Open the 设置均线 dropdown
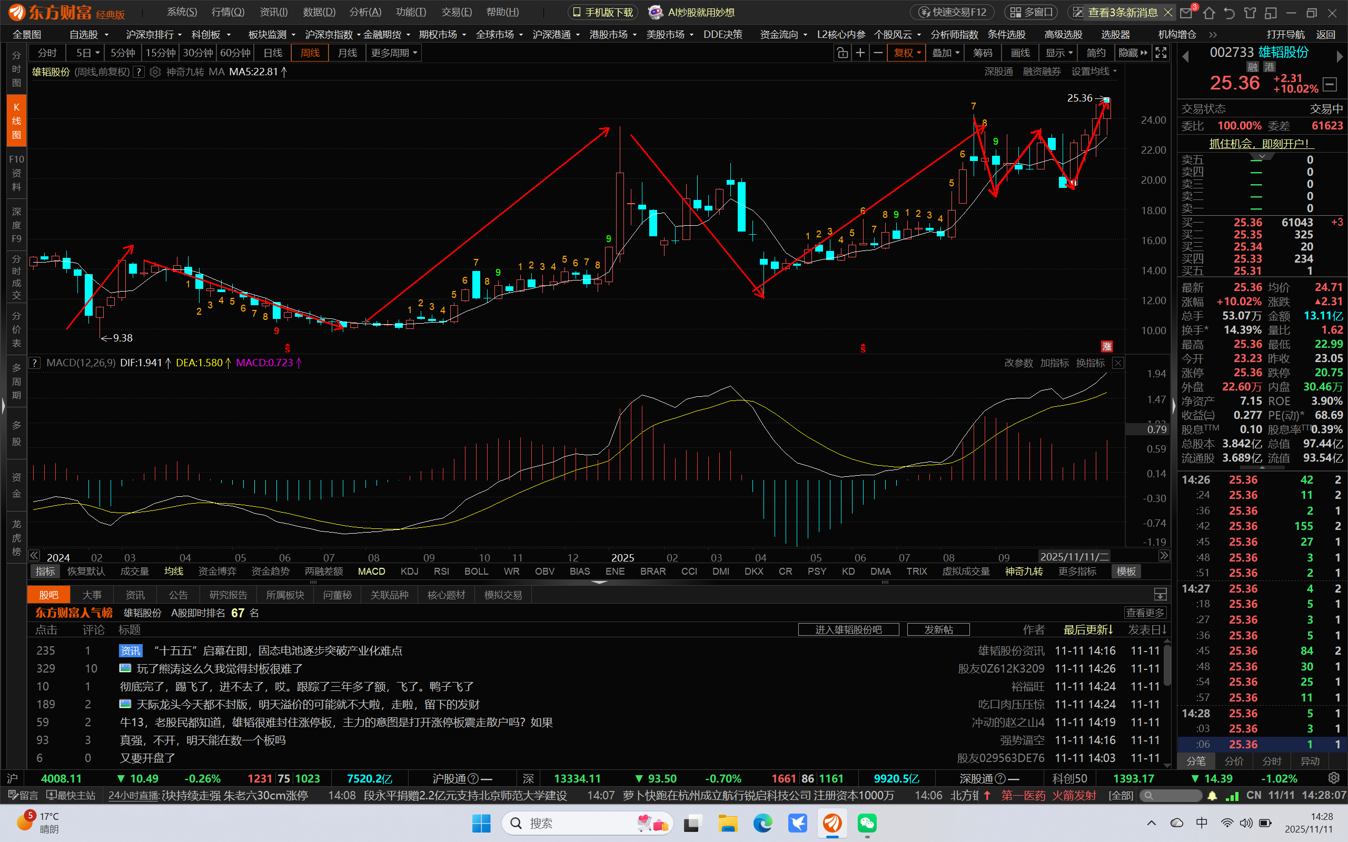Screen dimensions: 1348x842 point(1094,72)
